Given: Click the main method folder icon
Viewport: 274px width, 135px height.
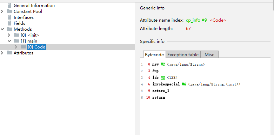Looking at the screenshot, I should pos(16,41).
